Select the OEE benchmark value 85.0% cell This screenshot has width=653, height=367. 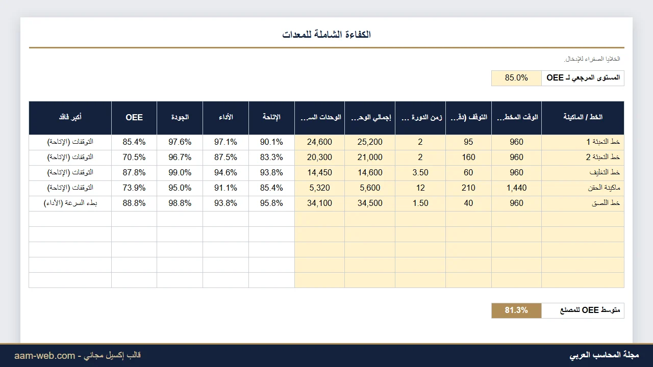[516, 78]
